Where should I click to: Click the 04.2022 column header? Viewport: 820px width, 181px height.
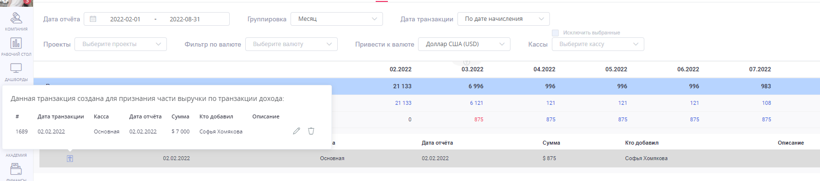pos(545,69)
